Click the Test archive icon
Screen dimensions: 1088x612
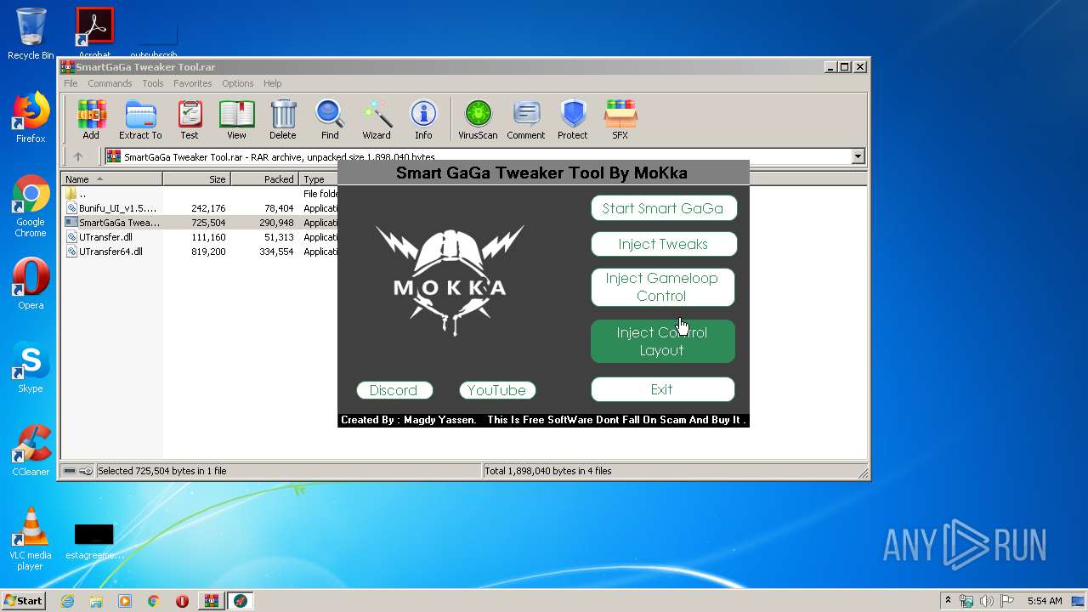pyautogui.click(x=190, y=119)
